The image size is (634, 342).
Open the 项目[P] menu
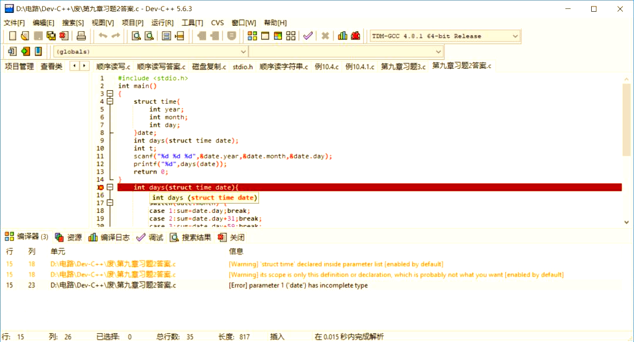[133, 23]
